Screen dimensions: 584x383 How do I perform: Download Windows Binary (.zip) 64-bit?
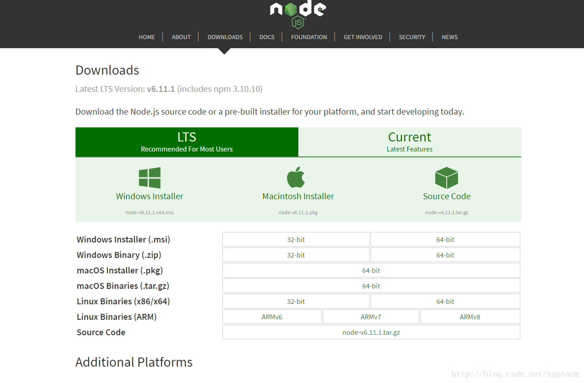(445, 255)
